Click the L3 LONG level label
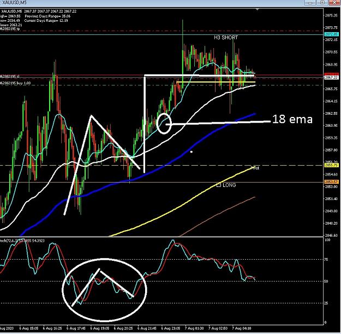The width and height of the screenshot is (341, 334). (226, 185)
